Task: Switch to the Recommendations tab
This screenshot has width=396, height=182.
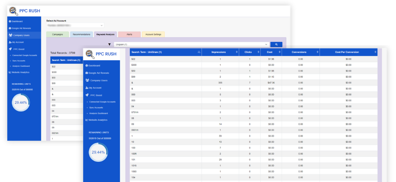Action: point(81,34)
